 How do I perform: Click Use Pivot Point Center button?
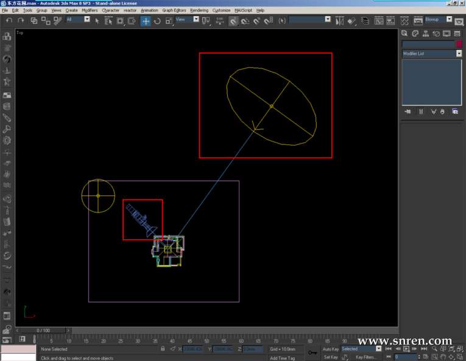click(206, 21)
